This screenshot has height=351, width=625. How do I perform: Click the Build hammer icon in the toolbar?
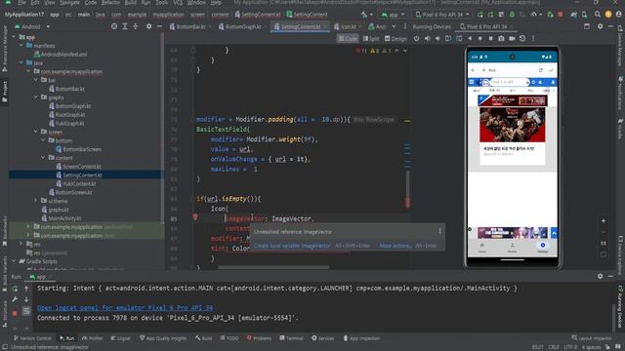(364, 15)
